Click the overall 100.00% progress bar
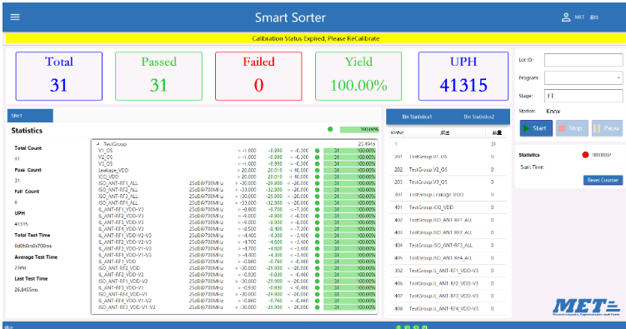 point(359,129)
